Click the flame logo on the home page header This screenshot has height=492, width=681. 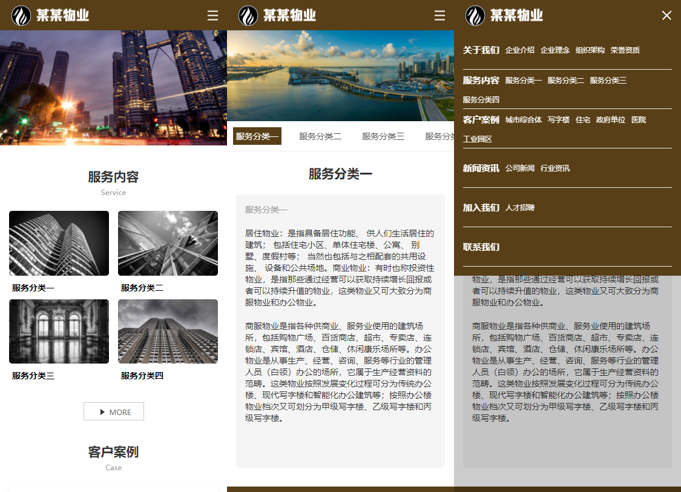21,16
